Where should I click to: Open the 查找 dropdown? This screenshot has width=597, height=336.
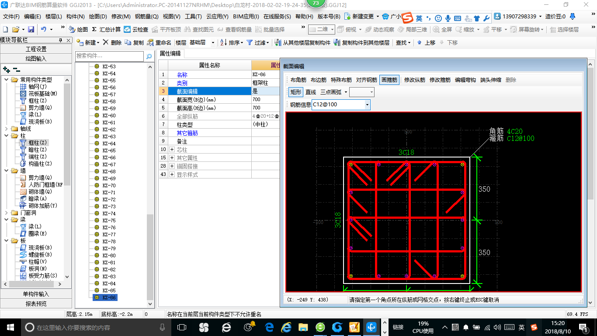point(403,42)
